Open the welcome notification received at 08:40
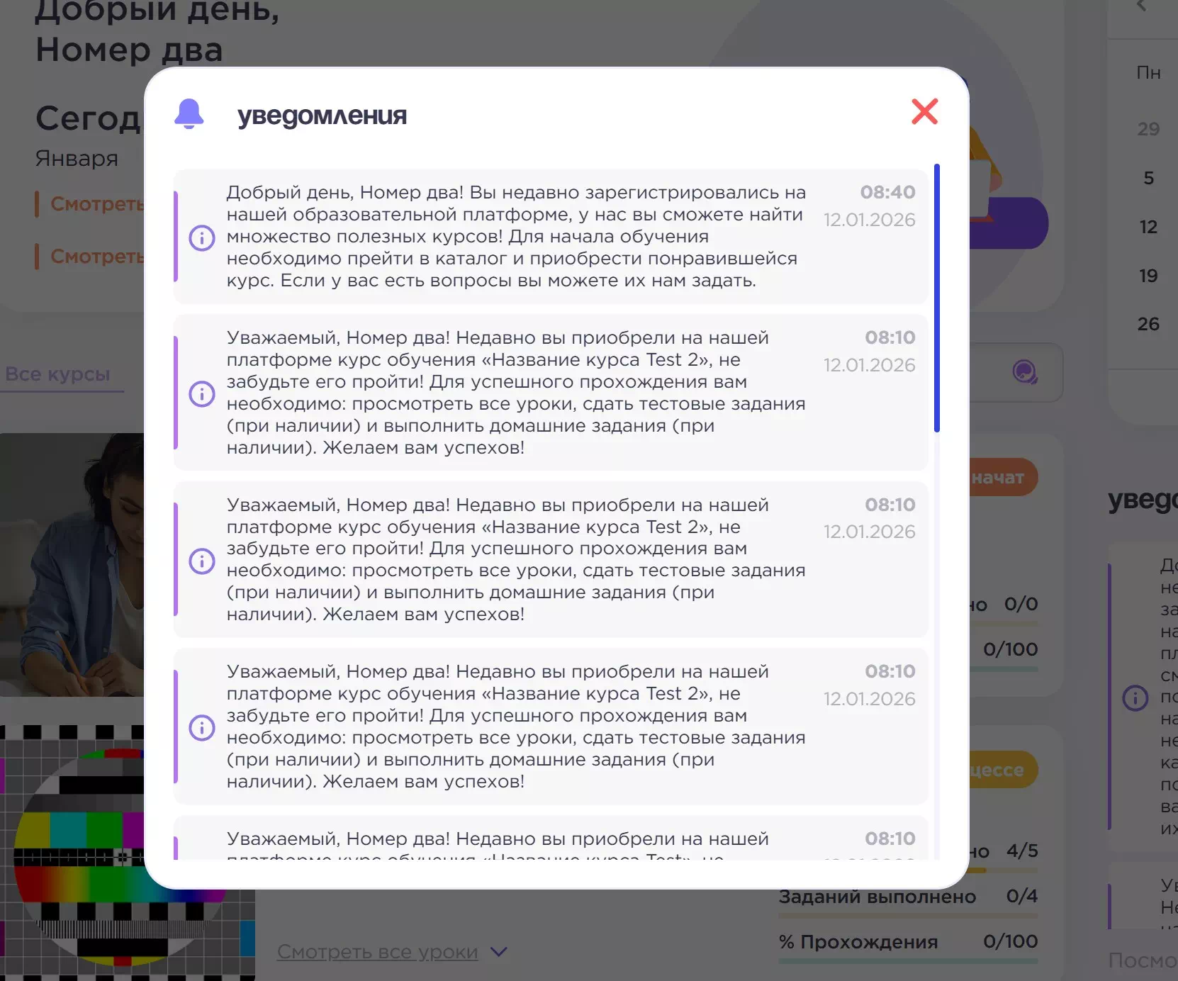This screenshot has width=1178, height=981. (551, 237)
